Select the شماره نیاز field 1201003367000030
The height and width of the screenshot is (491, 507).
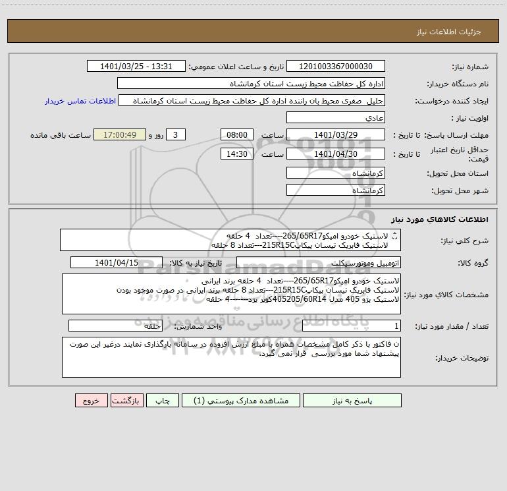tap(336, 66)
